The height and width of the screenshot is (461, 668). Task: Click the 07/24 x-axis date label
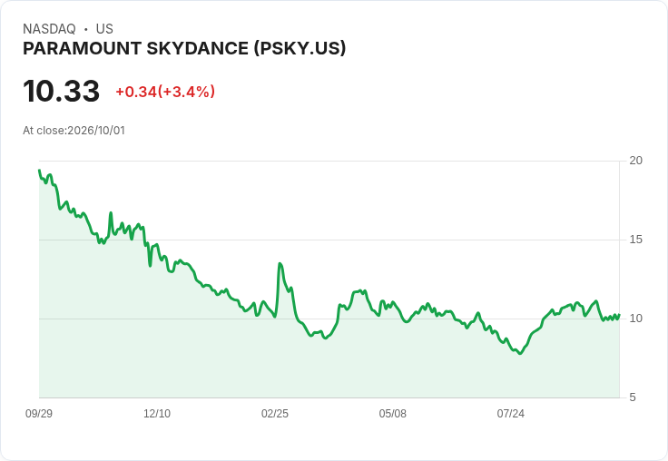[511, 414]
